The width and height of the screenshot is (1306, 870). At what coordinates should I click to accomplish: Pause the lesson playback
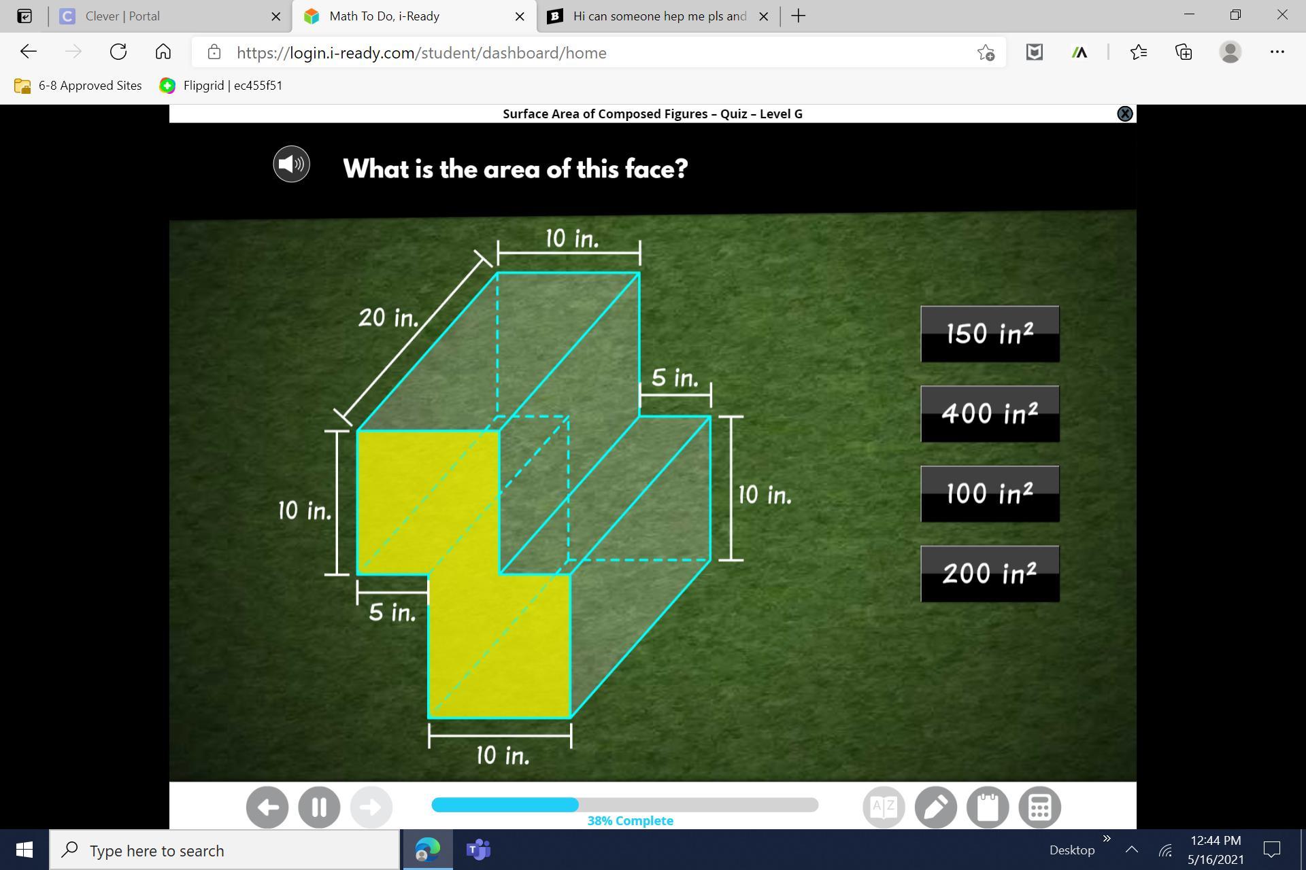click(x=319, y=807)
